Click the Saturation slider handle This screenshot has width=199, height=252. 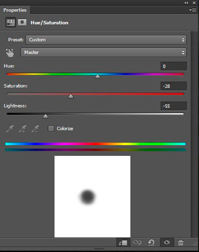[x=71, y=96]
